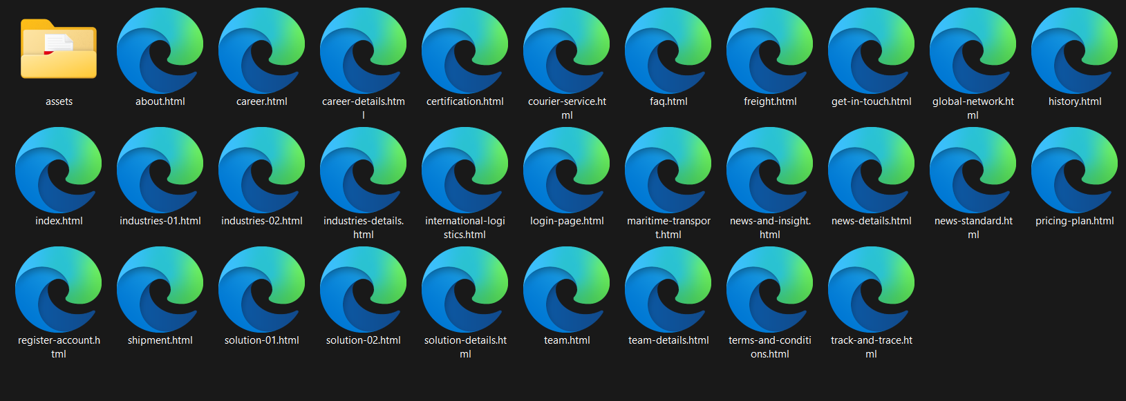1126x401 pixels.
Task: Click the news-and-insight.html file icon
Action: tap(770, 170)
